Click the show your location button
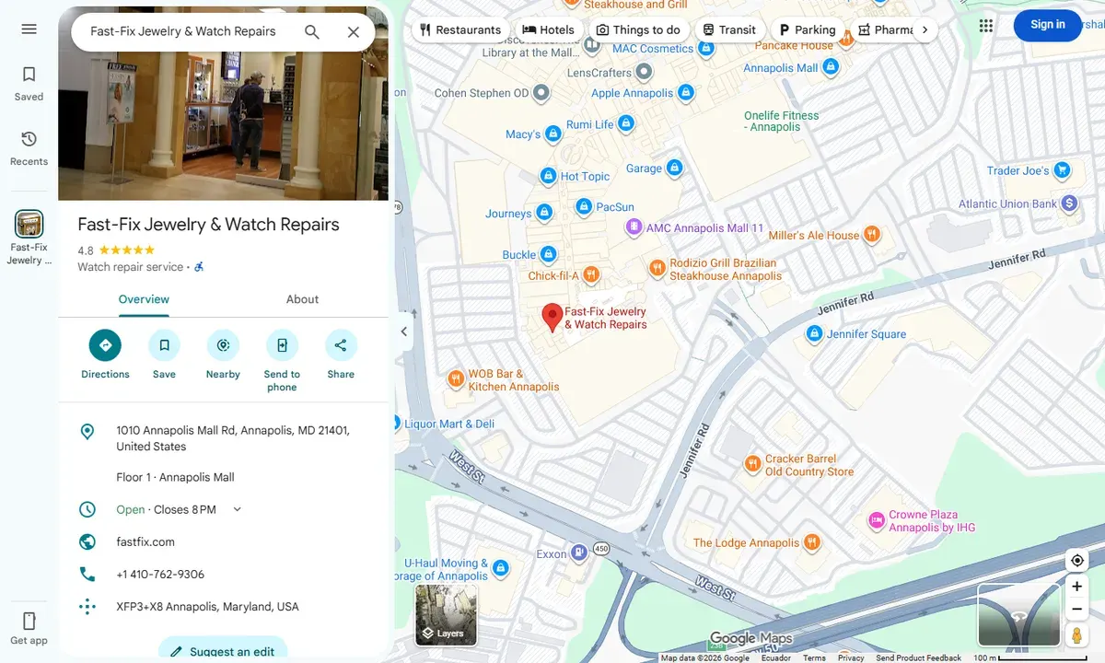The width and height of the screenshot is (1105, 663). 1076,561
